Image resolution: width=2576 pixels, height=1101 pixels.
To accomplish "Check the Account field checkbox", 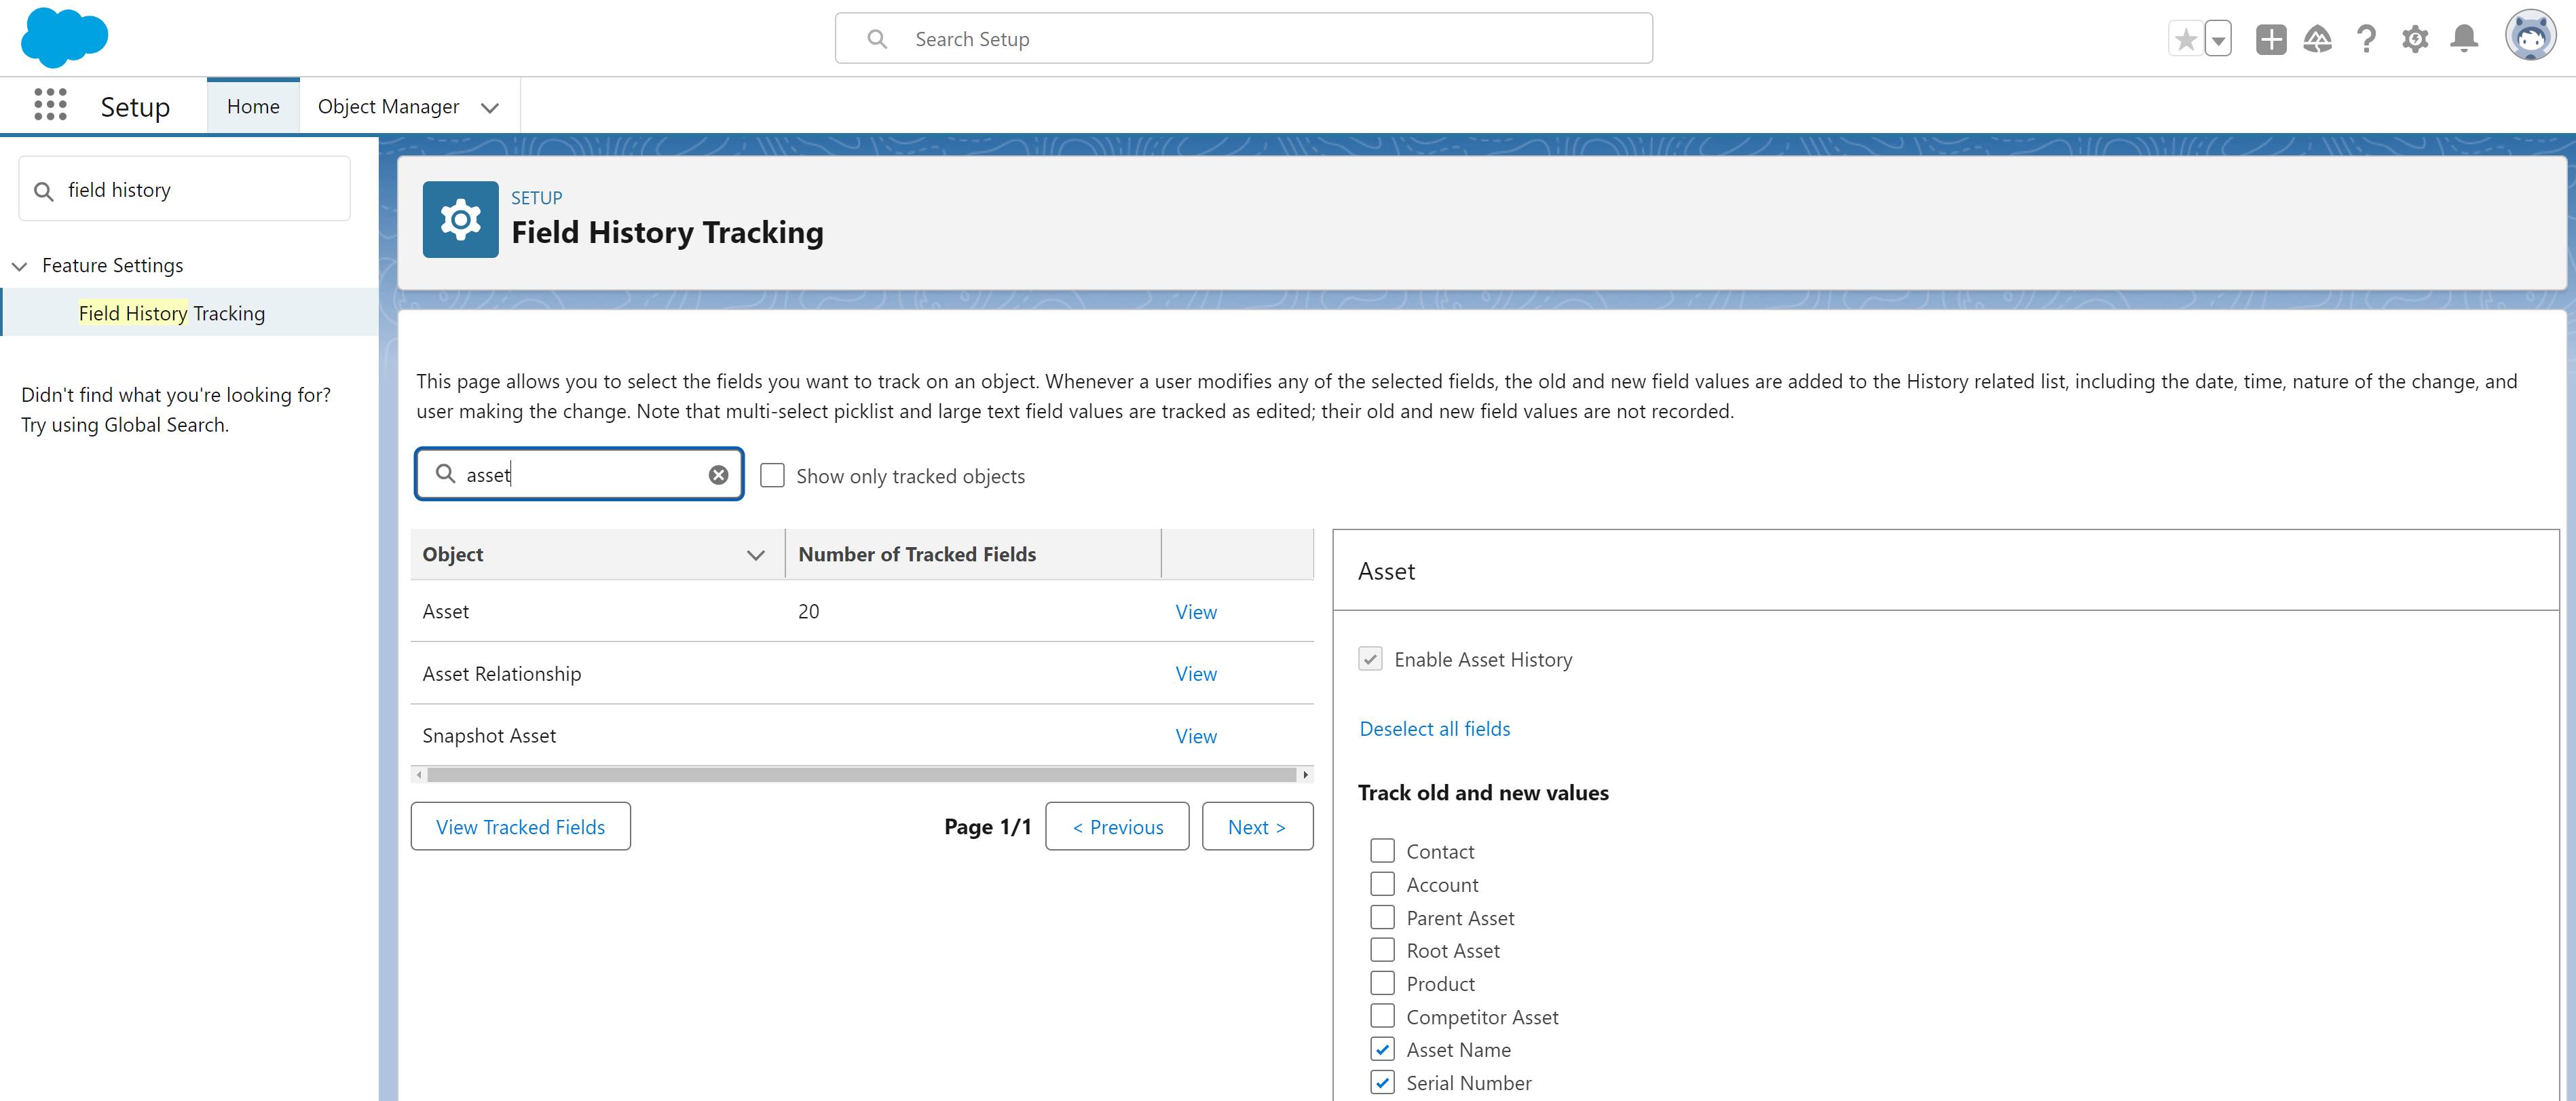I will click(x=1382, y=884).
